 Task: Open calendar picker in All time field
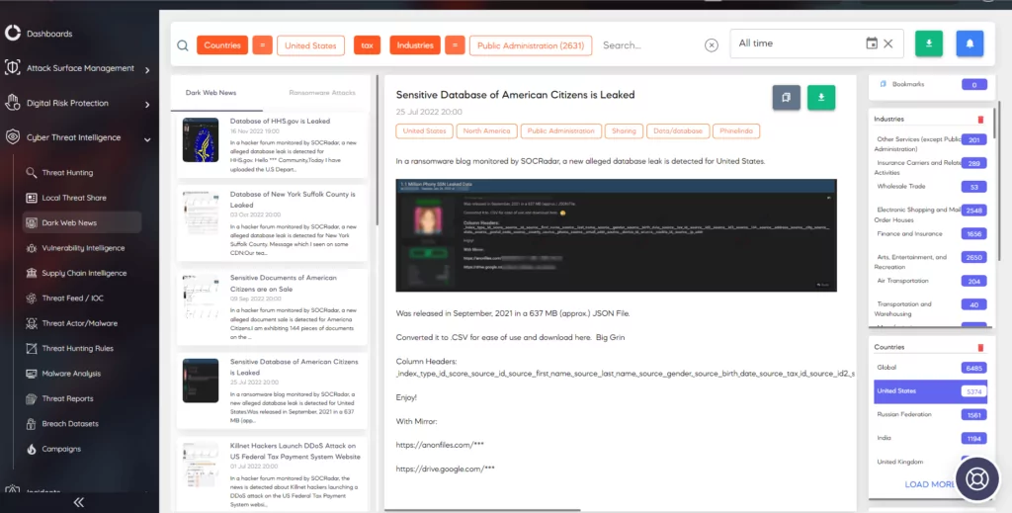[x=872, y=43]
